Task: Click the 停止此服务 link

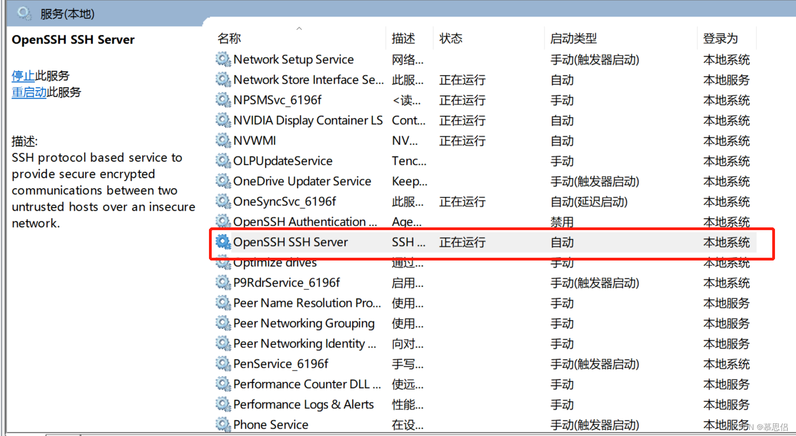Action: pyautogui.click(x=23, y=76)
